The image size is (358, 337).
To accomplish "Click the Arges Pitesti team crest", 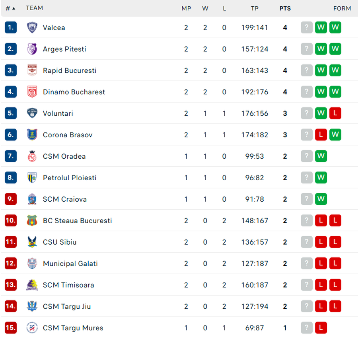I will click(x=32, y=49).
